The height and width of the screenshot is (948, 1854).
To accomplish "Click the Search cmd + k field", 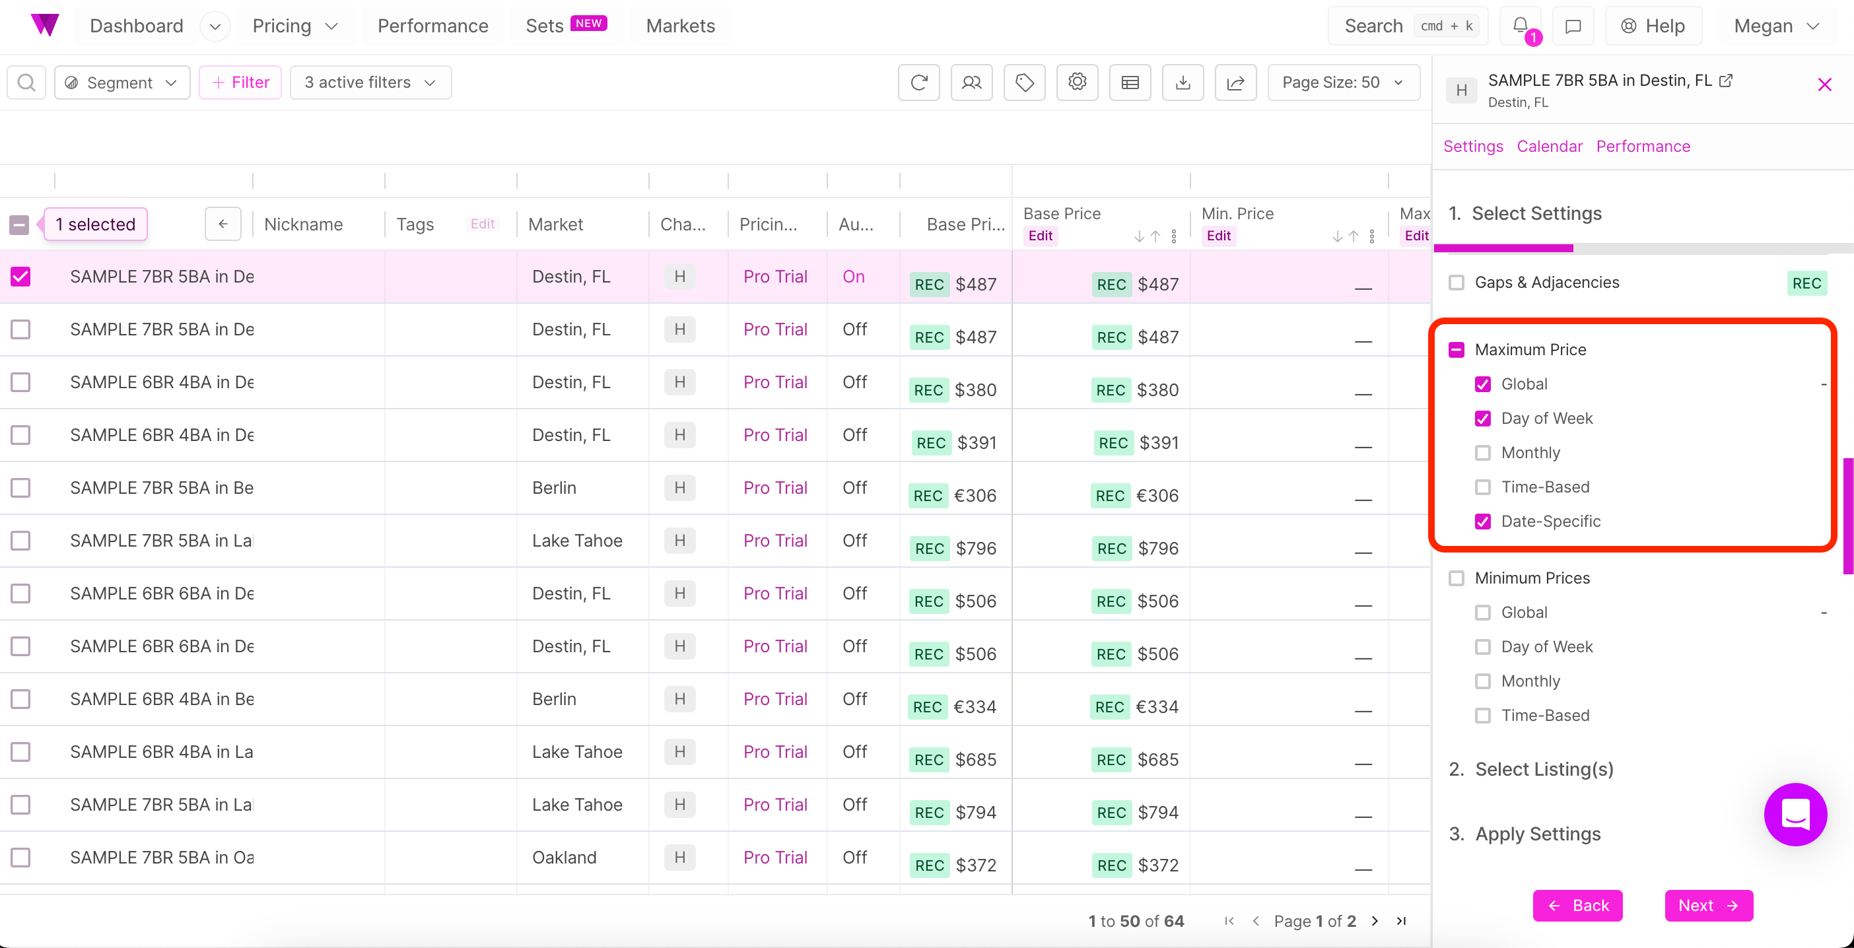I will click(x=1407, y=26).
